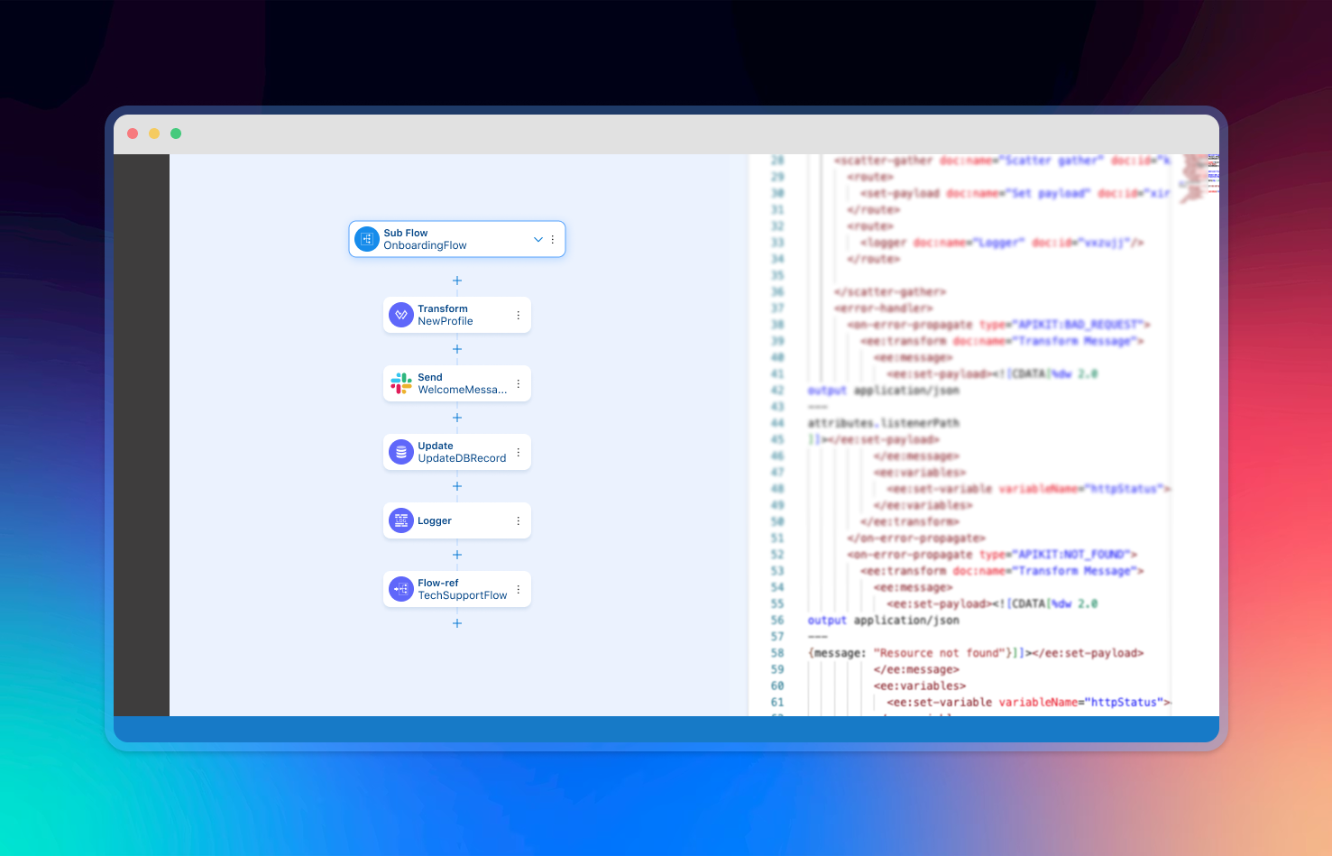Open the options menu on UpdateDBRecord

coord(518,451)
